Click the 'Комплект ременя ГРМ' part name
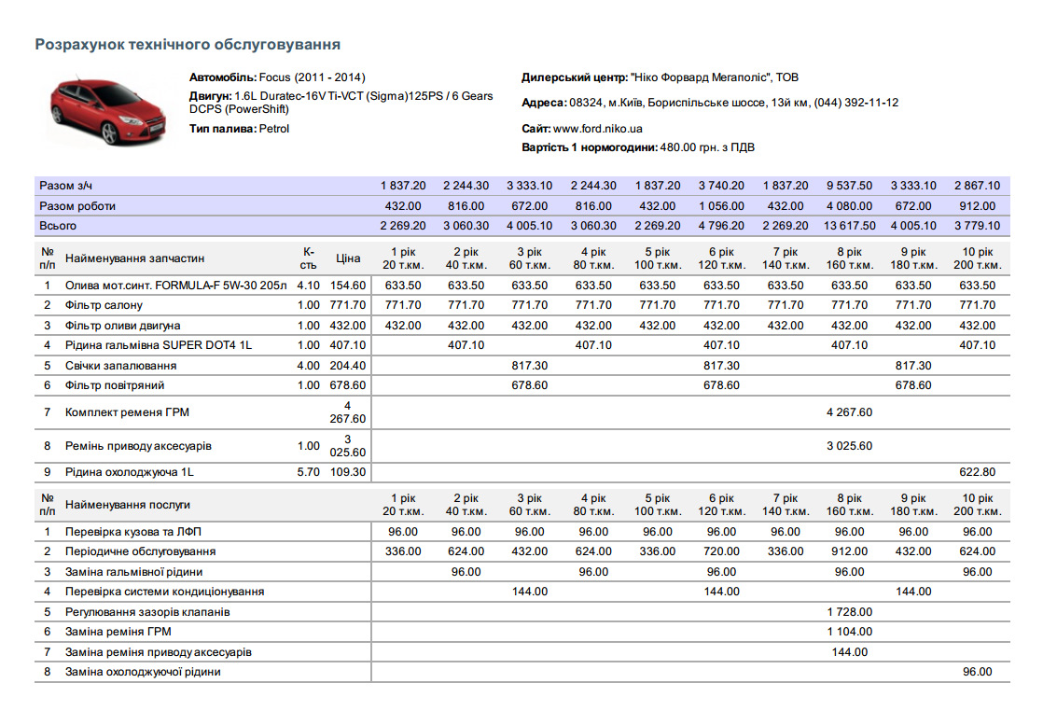 tap(127, 412)
